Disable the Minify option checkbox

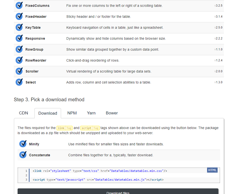click(x=23, y=144)
